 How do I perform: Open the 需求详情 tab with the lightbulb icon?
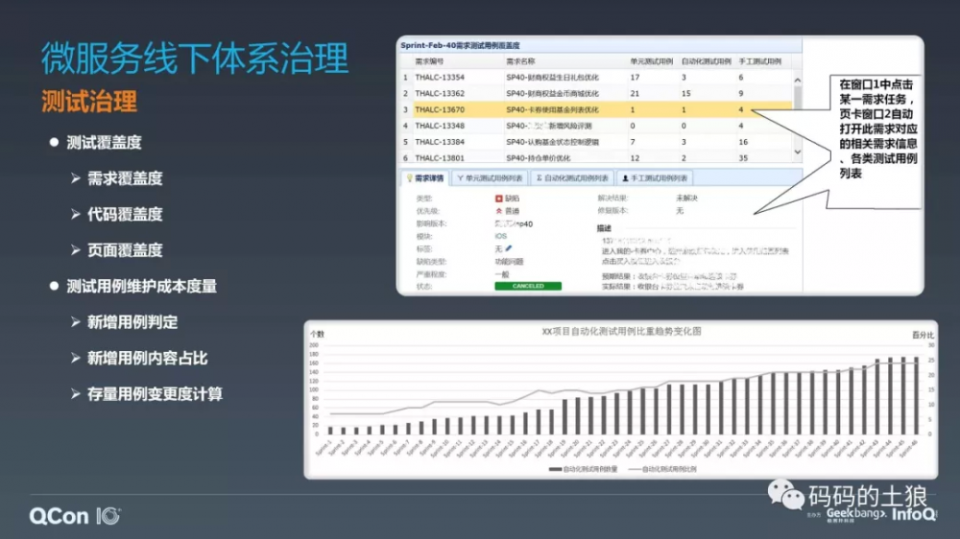click(425, 178)
